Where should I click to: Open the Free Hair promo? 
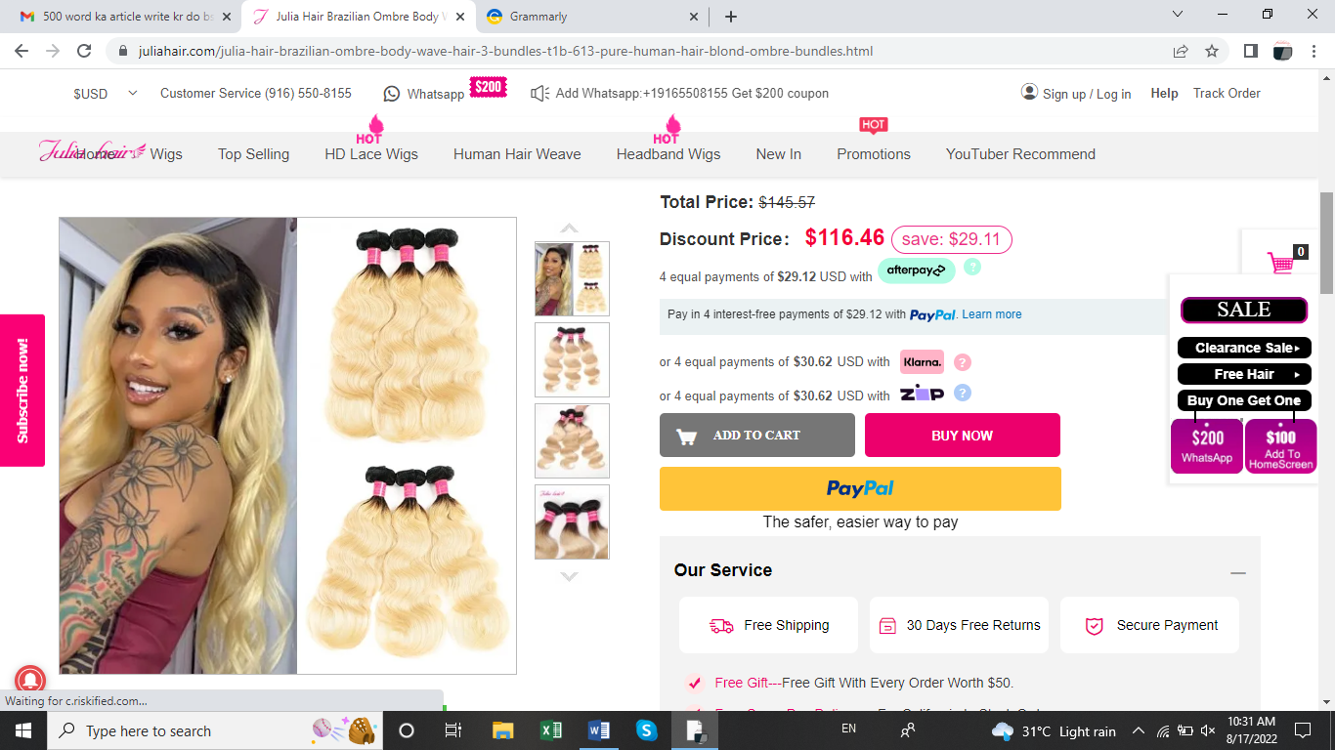pyautogui.click(x=1244, y=374)
